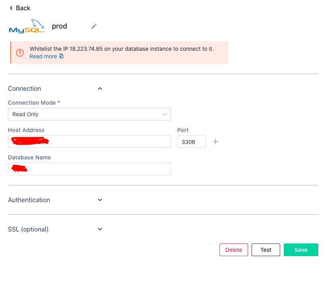The width and height of the screenshot is (325, 295).
Task: Click the Port label
Action: pyautogui.click(x=183, y=130)
